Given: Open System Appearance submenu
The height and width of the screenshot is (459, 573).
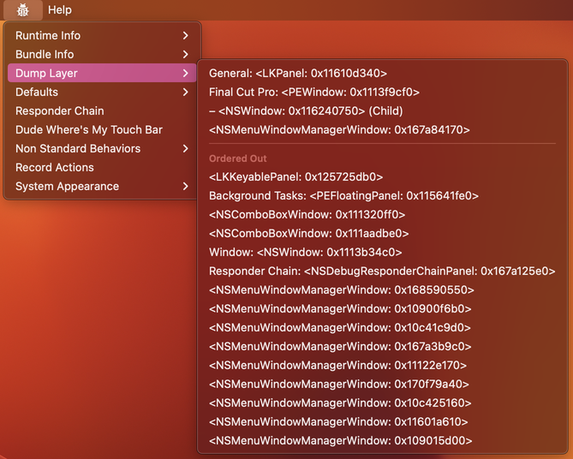Looking at the screenshot, I should (x=102, y=187).
